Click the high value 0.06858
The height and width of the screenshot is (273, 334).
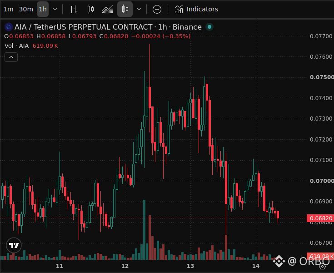(x=54, y=36)
